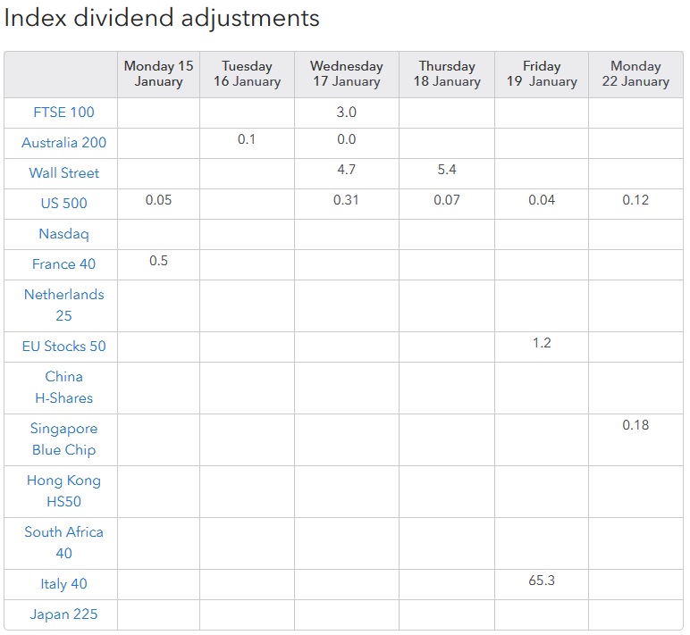Select the Monday 15 January column header

coord(158,74)
